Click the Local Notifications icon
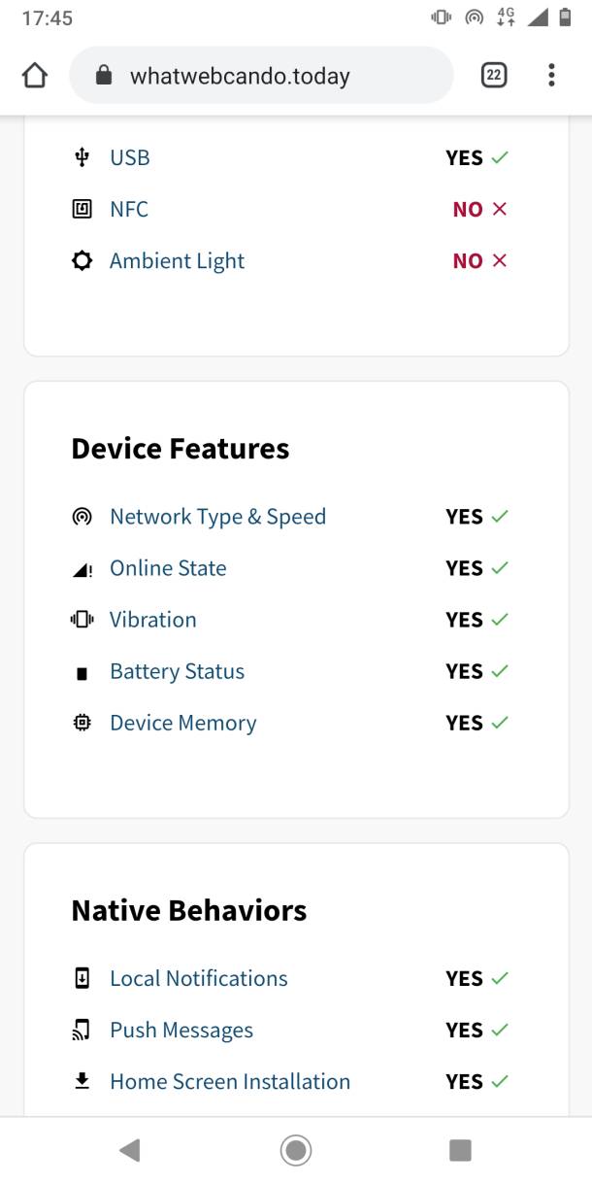 click(82, 978)
